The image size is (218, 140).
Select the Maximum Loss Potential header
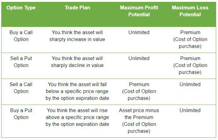pyautogui.click(x=190, y=11)
